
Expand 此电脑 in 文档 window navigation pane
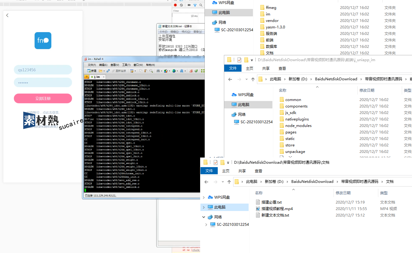pos(204,207)
